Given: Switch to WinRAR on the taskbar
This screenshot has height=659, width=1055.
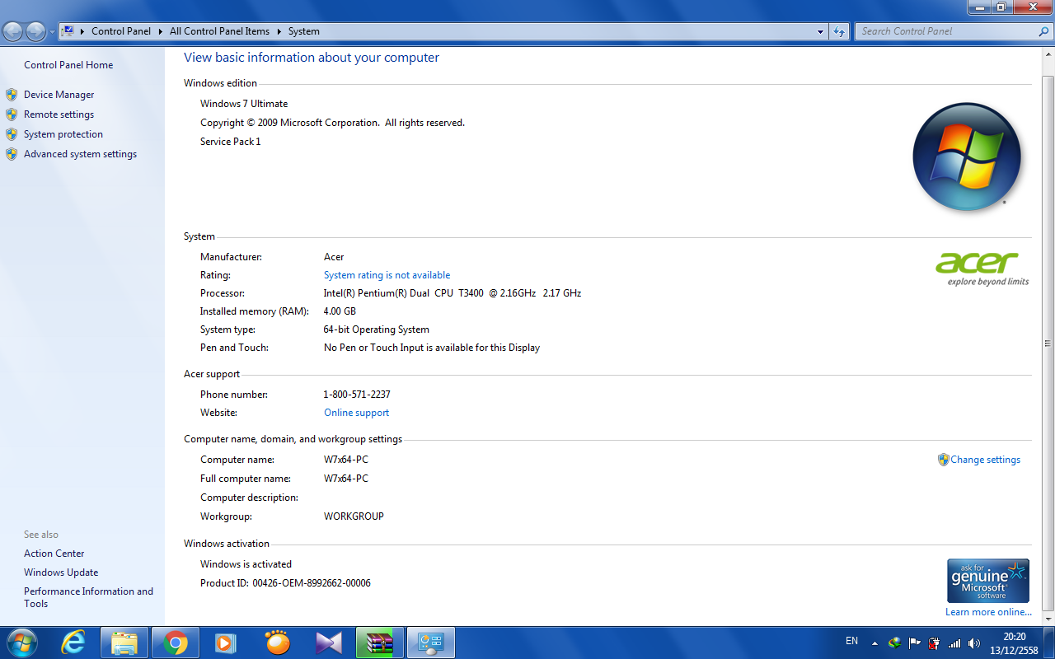Looking at the screenshot, I should (379, 643).
